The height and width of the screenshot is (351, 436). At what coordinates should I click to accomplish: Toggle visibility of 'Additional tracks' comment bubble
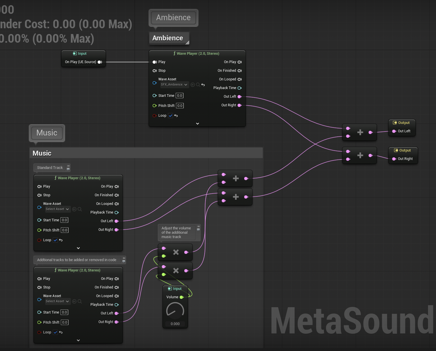(124, 261)
